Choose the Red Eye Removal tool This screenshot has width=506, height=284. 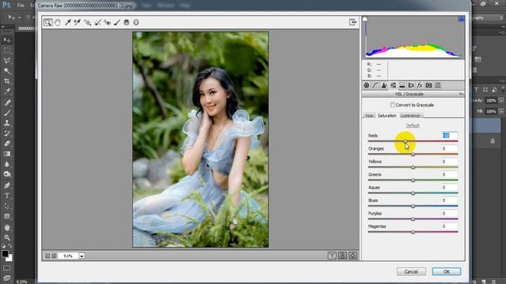click(108, 22)
